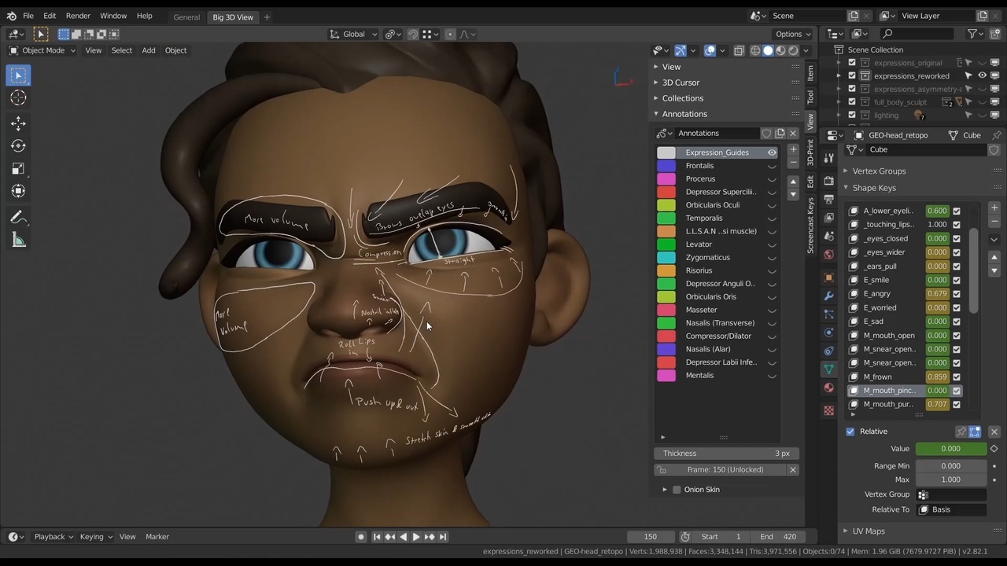Toggle the Onion Skin checkbox
This screenshot has height=566, width=1007.
[x=677, y=489]
